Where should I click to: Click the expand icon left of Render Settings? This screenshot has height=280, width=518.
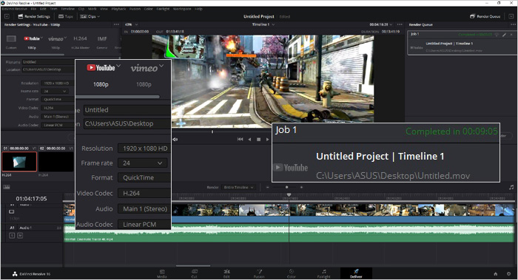7,16
